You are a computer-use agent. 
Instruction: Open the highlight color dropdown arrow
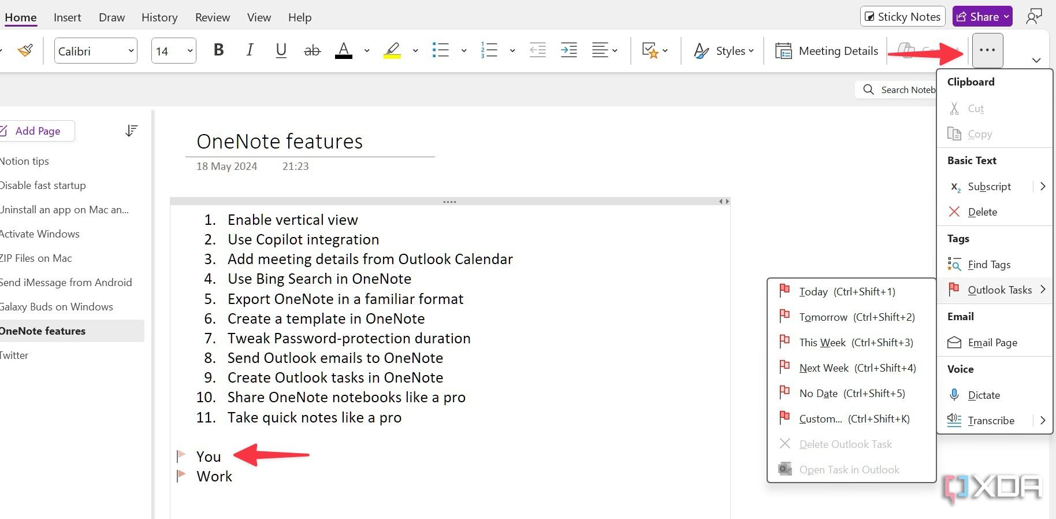click(x=415, y=51)
